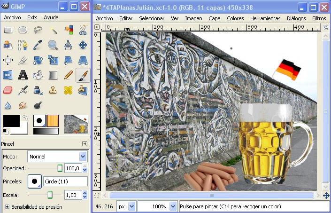This screenshot has height=213, width=331.
Task: Select the Eraser tool
Action: (8, 90)
